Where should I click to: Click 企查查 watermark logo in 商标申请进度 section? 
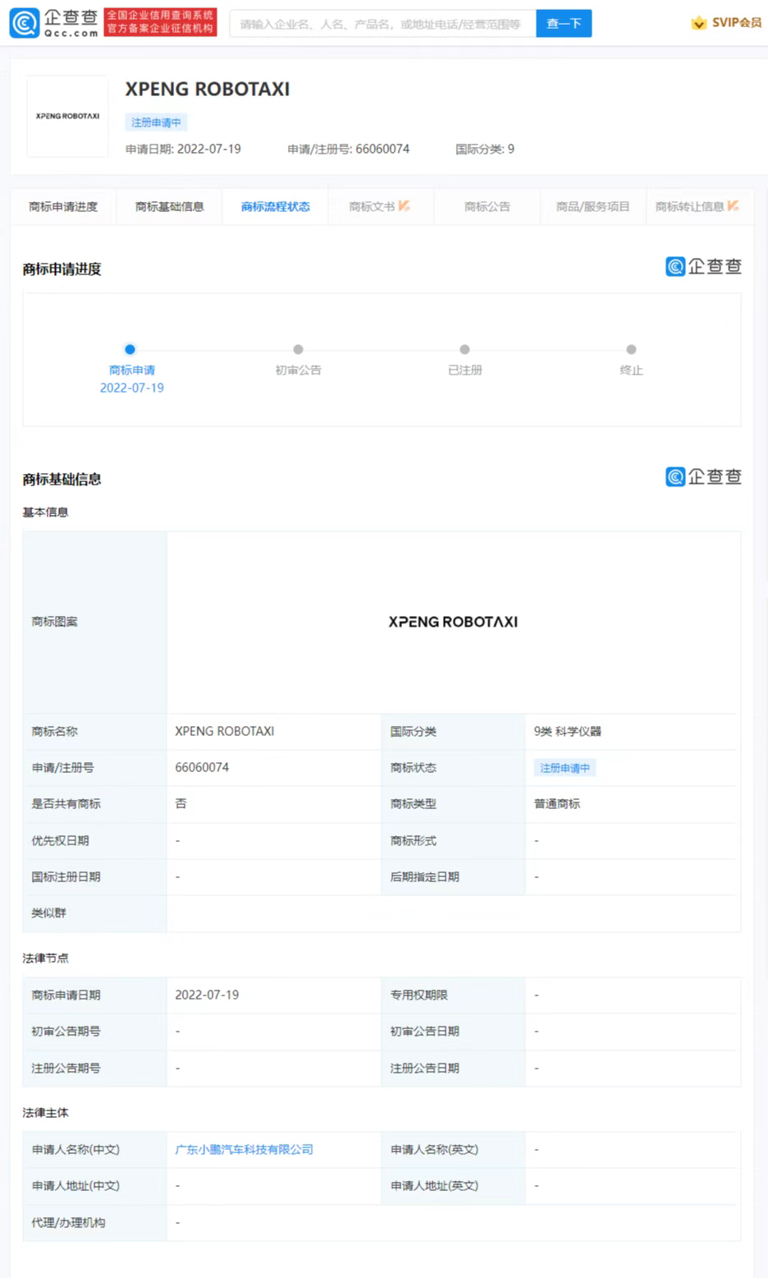tap(703, 266)
